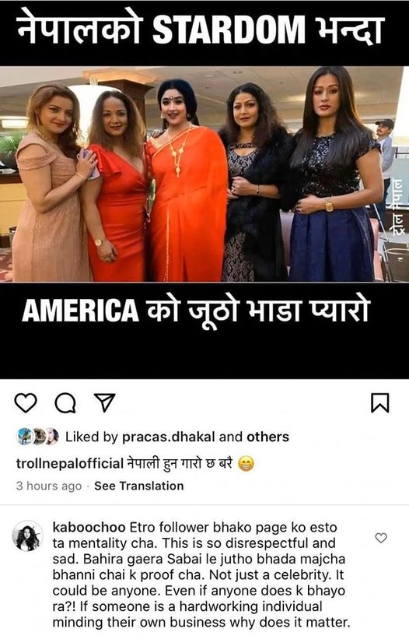Click See Translation below the caption
Image resolution: width=409 pixels, height=639 pixels.
coord(138,486)
